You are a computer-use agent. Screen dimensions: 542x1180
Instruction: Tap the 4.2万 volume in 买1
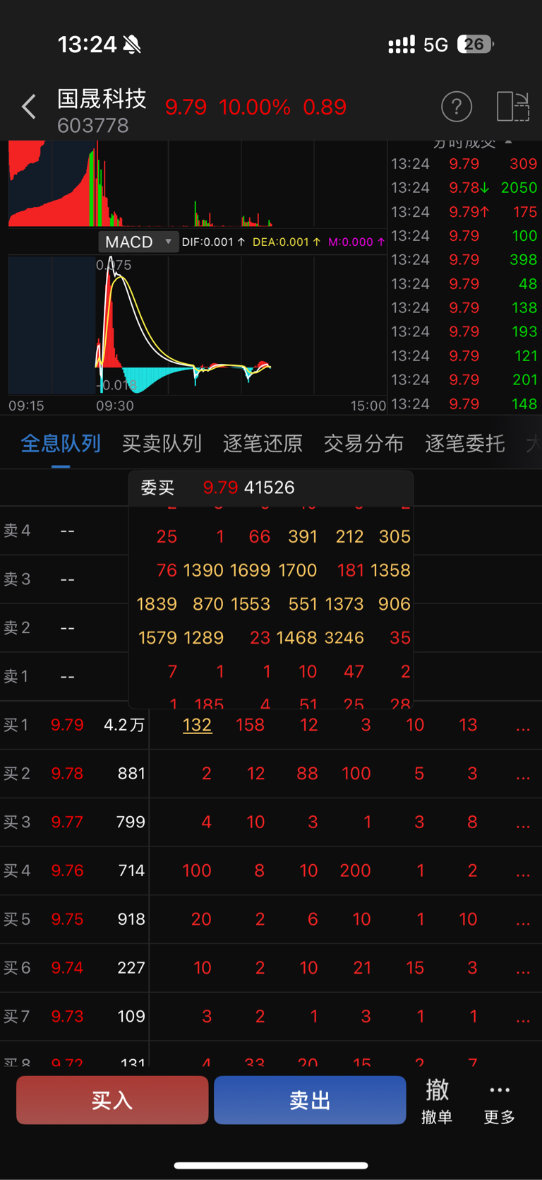(x=124, y=725)
